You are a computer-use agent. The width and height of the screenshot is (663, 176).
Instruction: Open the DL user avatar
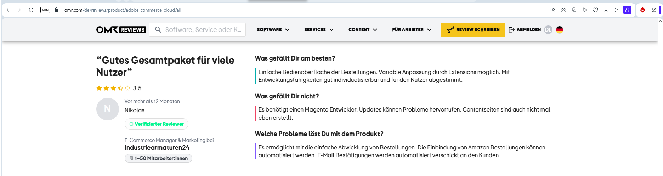click(x=548, y=30)
